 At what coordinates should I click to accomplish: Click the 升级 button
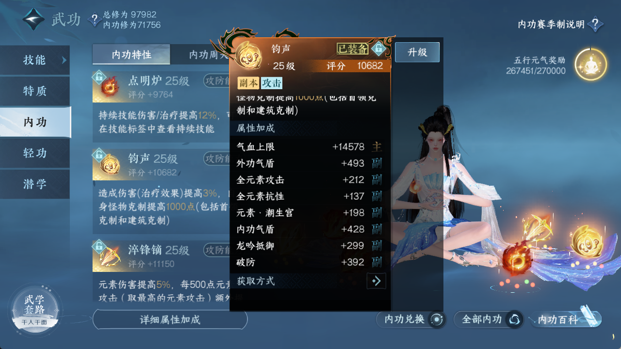417,52
